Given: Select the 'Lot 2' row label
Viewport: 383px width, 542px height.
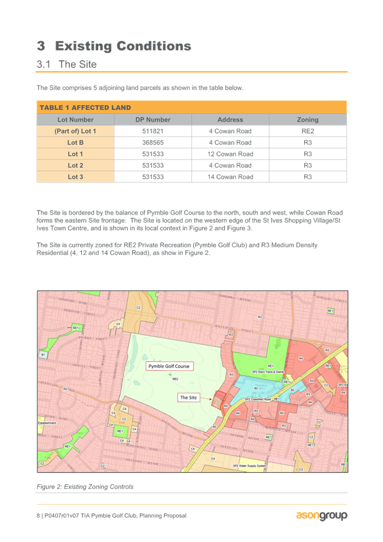Looking at the screenshot, I should [76, 165].
